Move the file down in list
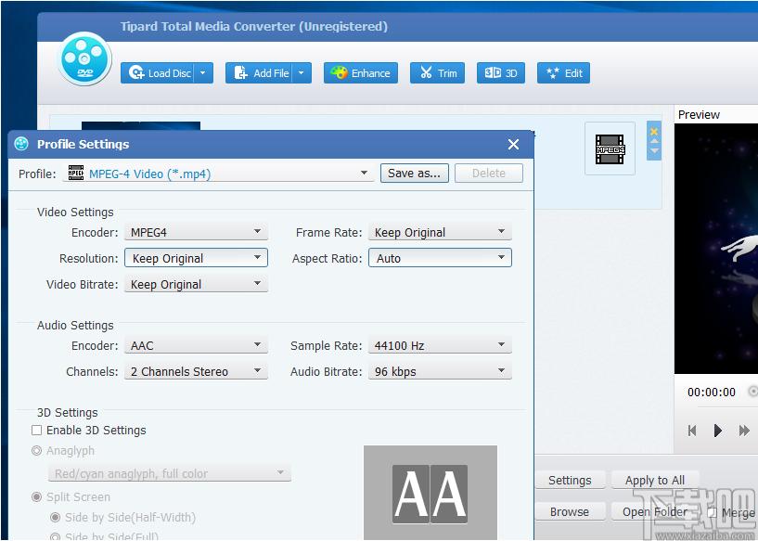Viewport: 758px width, 541px height. (x=654, y=151)
